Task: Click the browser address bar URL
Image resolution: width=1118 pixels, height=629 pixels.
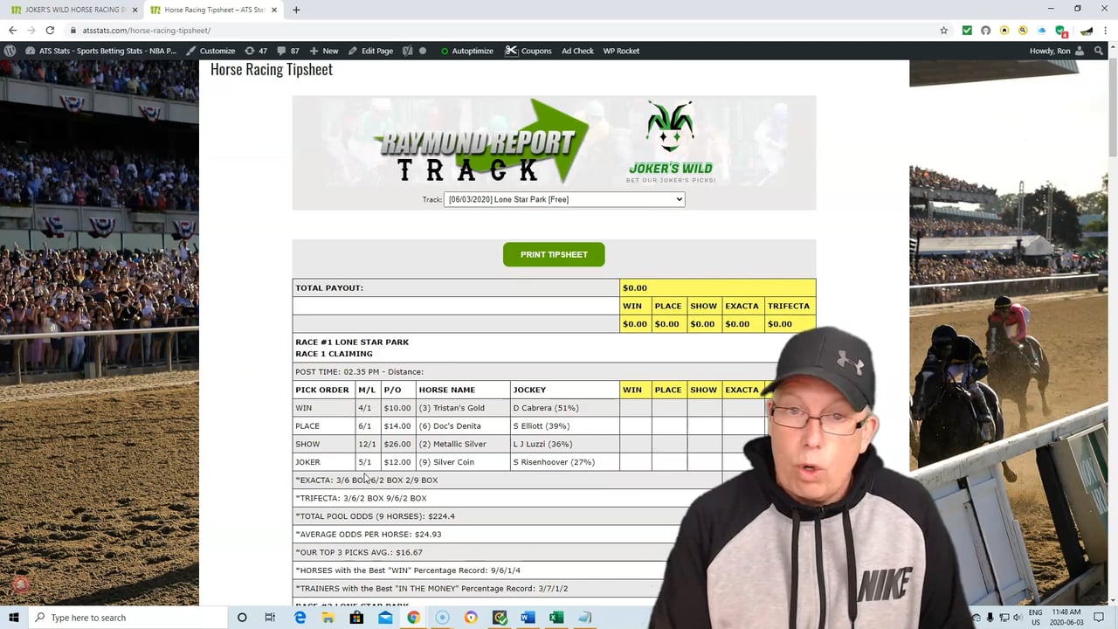Action: click(147, 31)
